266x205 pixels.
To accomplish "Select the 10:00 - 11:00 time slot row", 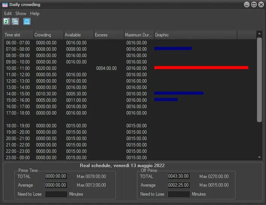I will 18,68.
